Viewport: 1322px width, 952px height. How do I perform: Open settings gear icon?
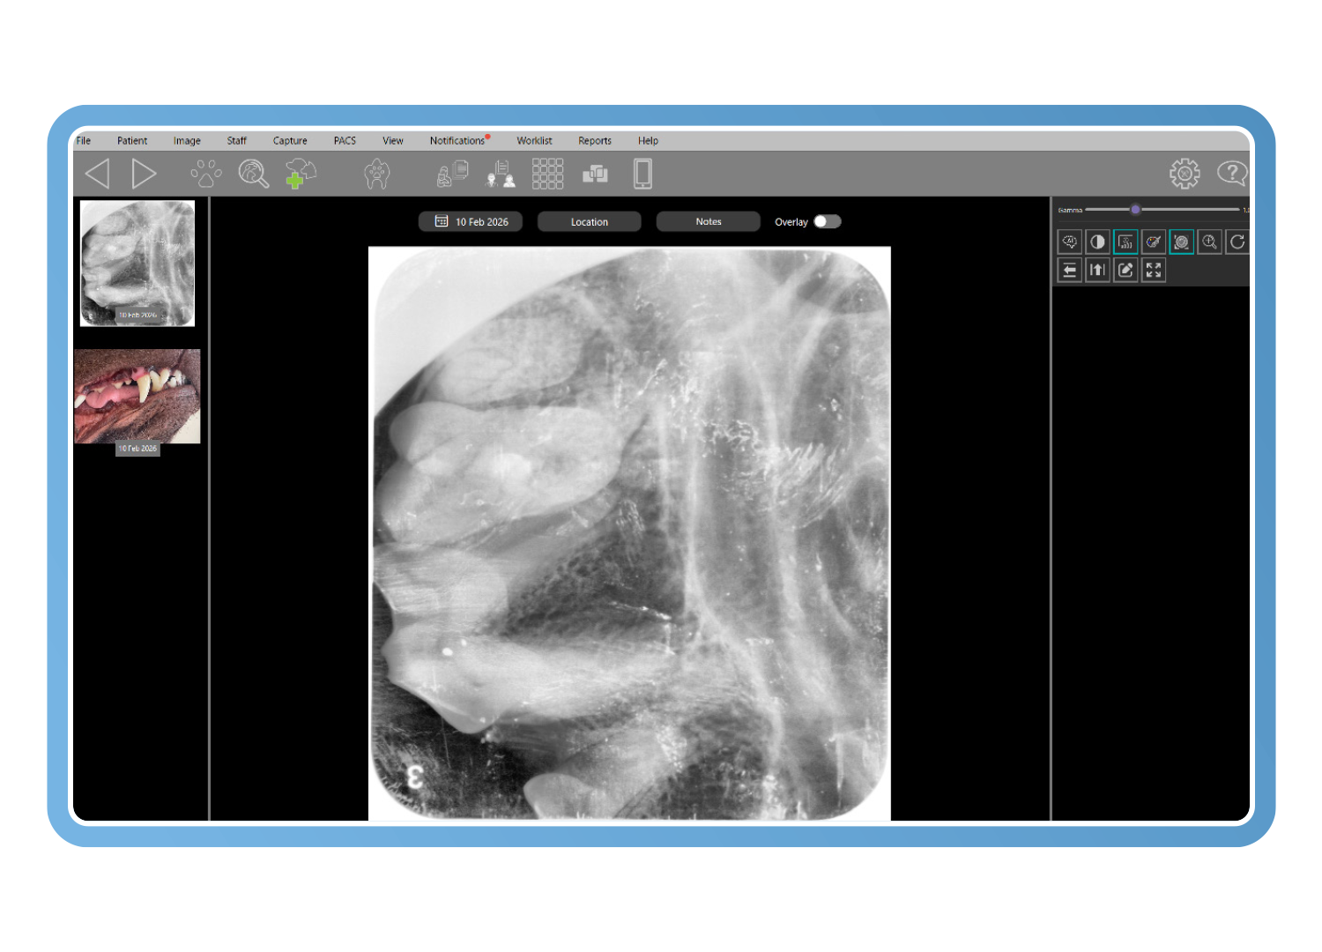tap(1185, 174)
